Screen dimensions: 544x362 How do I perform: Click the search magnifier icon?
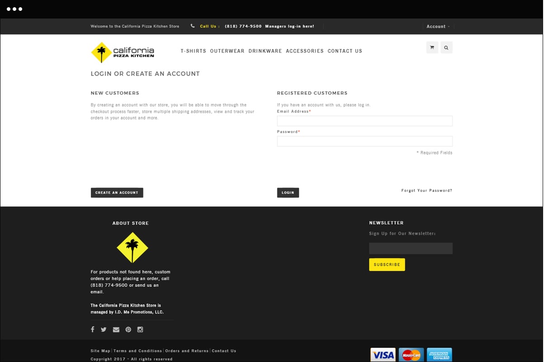pyautogui.click(x=446, y=48)
